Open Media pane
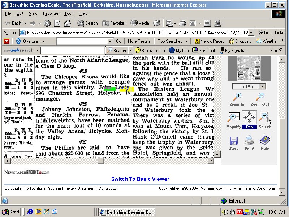This screenshot has height=217, width=289. point(140,23)
